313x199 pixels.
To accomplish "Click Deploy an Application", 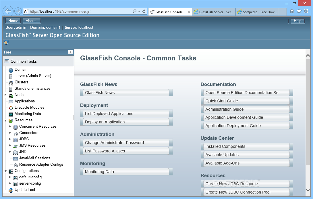I will [126, 122].
